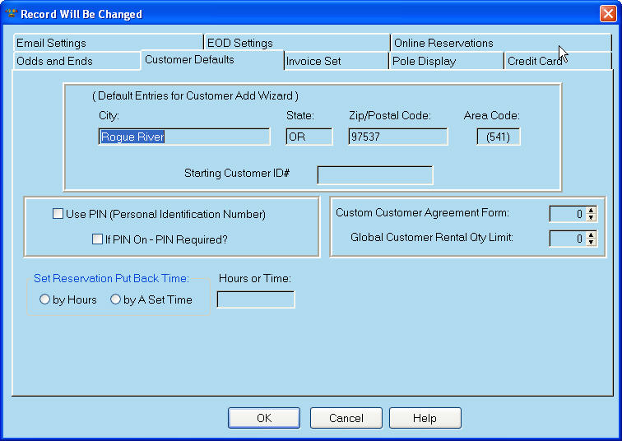
Task: Switch to the Email Settings tab
Action: coord(51,43)
